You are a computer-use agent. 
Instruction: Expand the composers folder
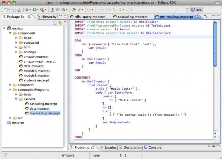pyautogui.click(x=10, y=85)
